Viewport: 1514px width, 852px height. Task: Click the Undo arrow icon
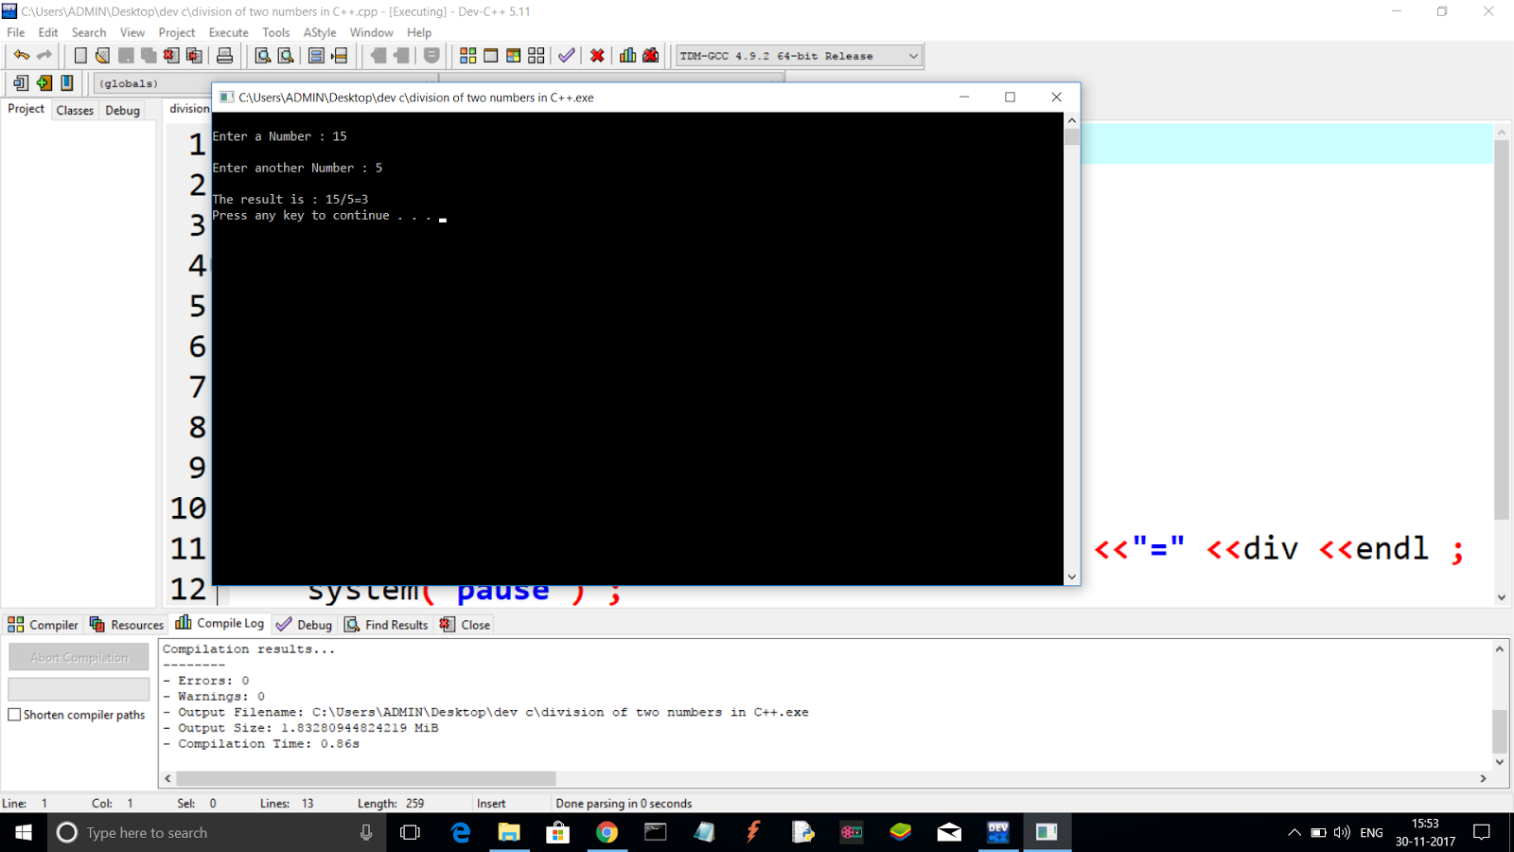(x=22, y=55)
